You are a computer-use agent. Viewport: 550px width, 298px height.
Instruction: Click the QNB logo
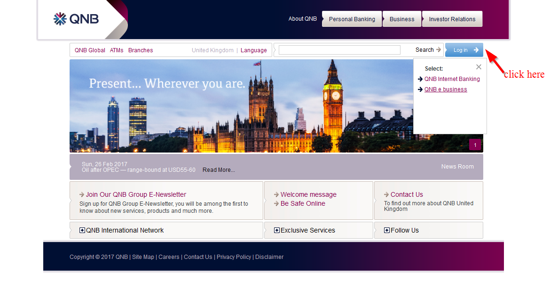[76, 19]
